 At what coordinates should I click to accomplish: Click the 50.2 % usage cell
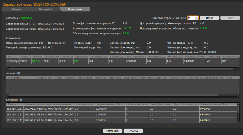tap(36, 61)
